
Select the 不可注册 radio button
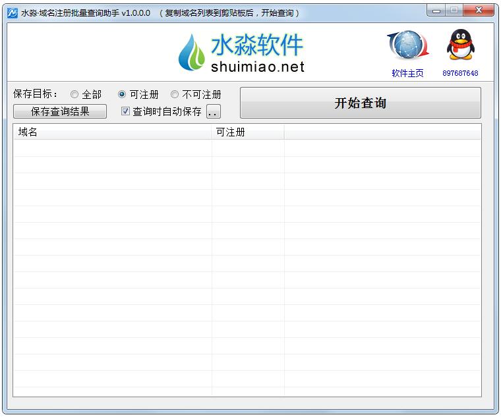[175, 94]
